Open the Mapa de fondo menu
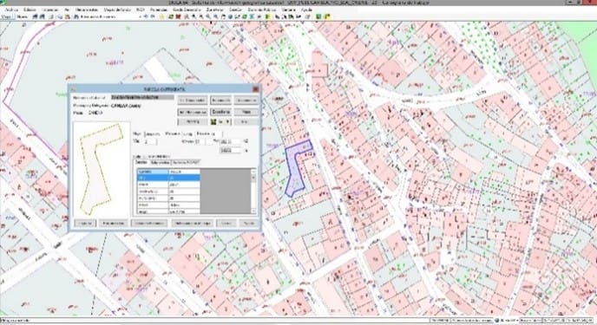The width and height of the screenshot is (597, 325). (x=117, y=10)
